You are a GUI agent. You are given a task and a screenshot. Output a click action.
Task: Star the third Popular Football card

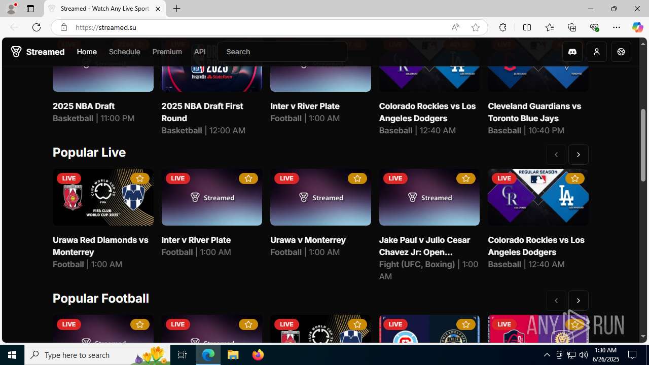click(357, 324)
